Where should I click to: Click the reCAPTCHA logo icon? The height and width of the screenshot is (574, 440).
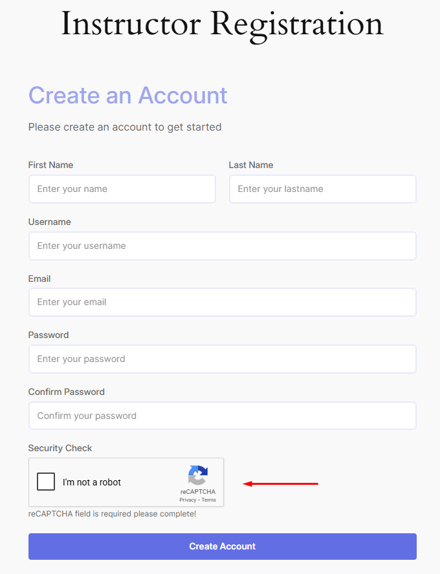click(198, 476)
